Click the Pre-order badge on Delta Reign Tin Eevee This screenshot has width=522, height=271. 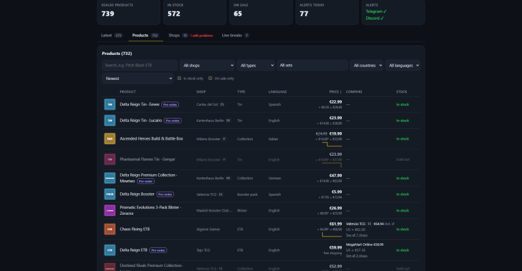(170, 104)
